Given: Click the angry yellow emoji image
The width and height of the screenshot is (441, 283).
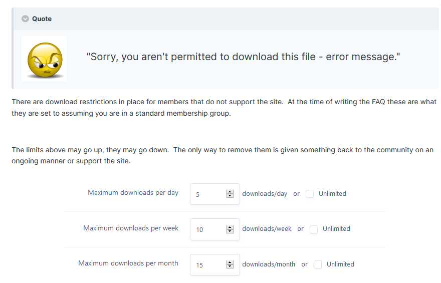Looking at the screenshot, I should (x=44, y=59).
